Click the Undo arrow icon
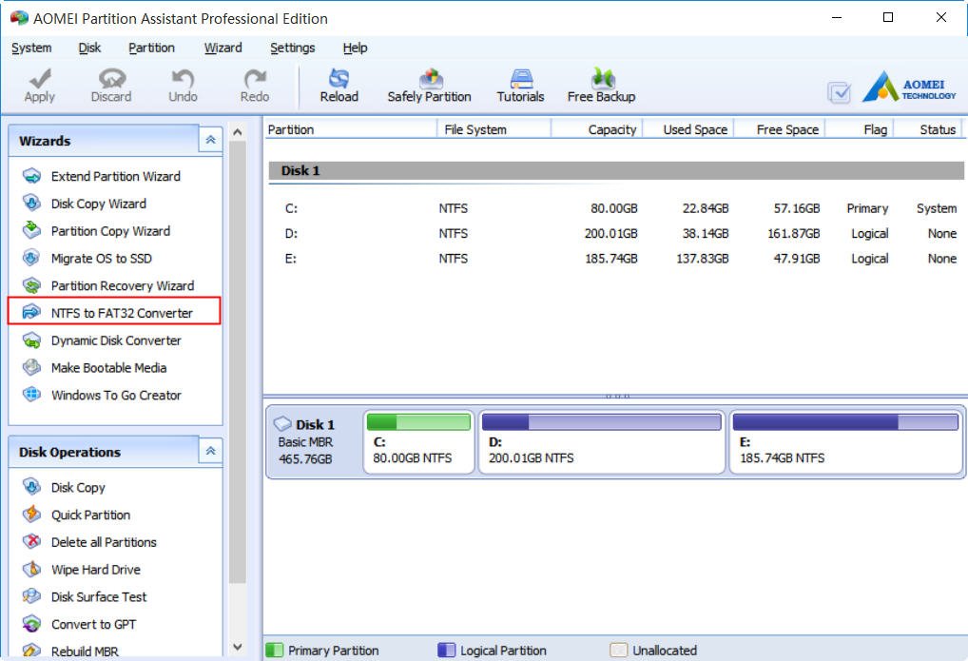Viewport: 968px width, 661px height. tap(183, 78)
